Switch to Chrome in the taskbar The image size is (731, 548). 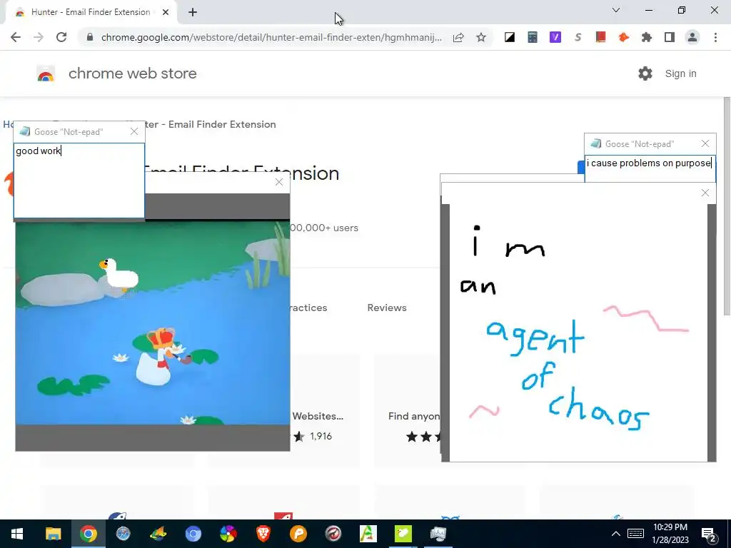(88, 534)
